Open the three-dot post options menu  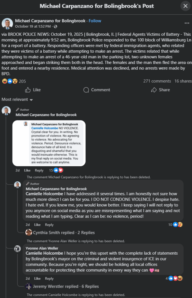coord(187,23)
